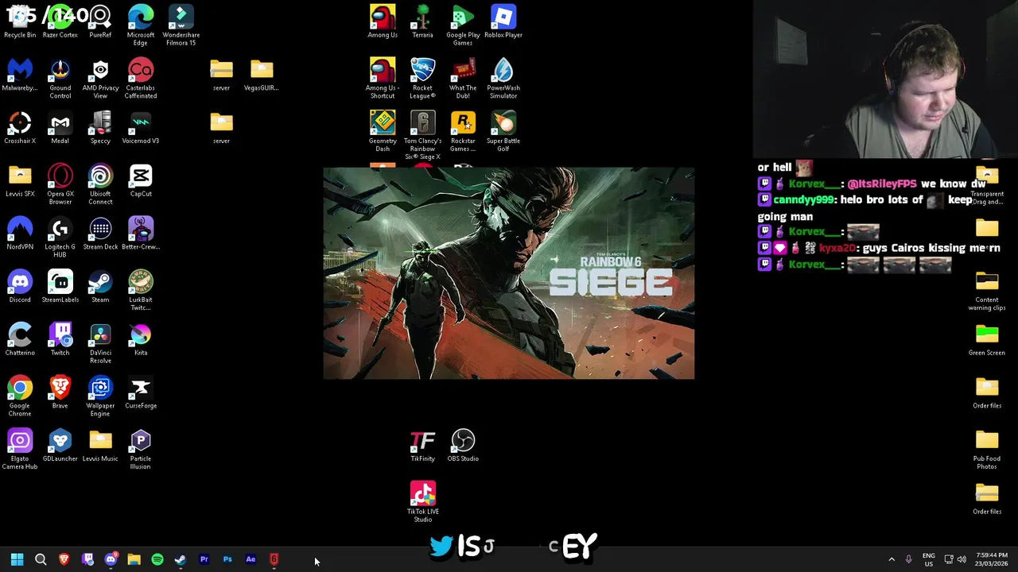Open the Recycle Bin desktop icon
This screenshot has width=1018, height=572.
(20, 21)
